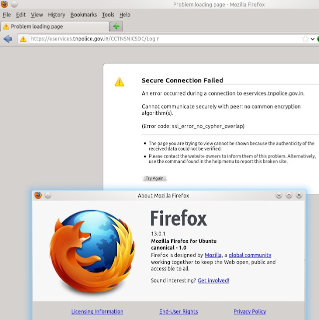Click the Try Again button
The width and height of the screenshot is (319, 320).
pos(155,178)
